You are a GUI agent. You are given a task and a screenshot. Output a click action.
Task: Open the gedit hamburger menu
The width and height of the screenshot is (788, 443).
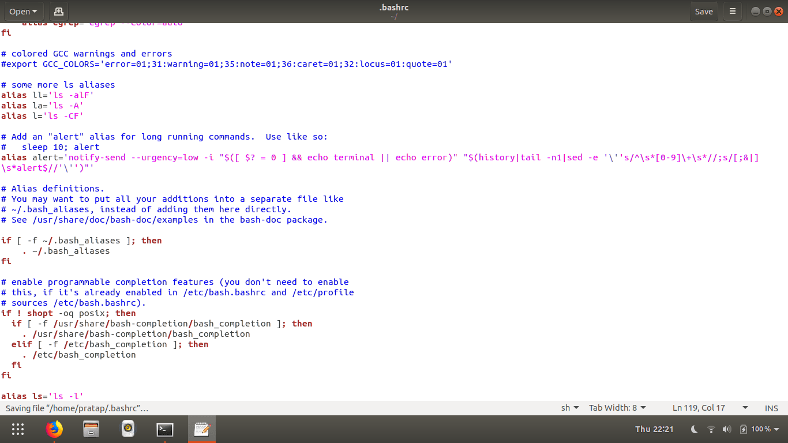[731, 11]
